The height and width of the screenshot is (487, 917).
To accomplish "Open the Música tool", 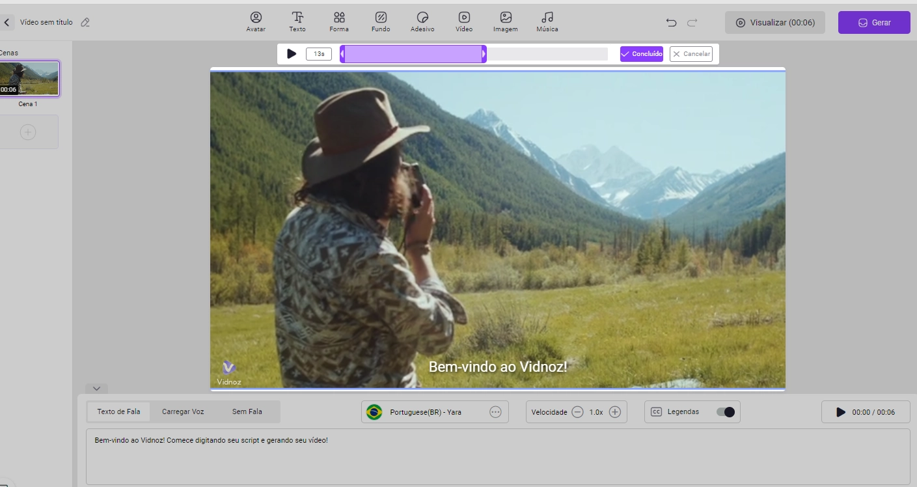I will click(547, 21).
